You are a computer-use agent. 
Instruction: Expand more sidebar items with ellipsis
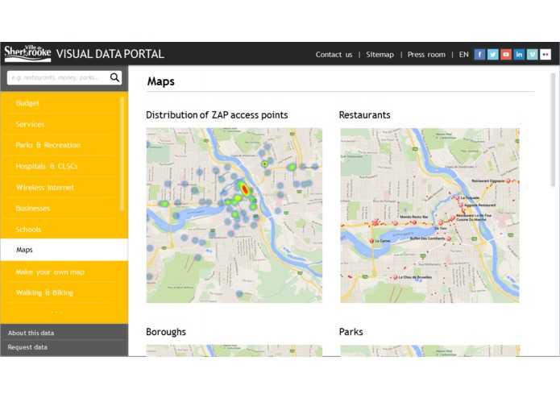click(x=56, y=312)
